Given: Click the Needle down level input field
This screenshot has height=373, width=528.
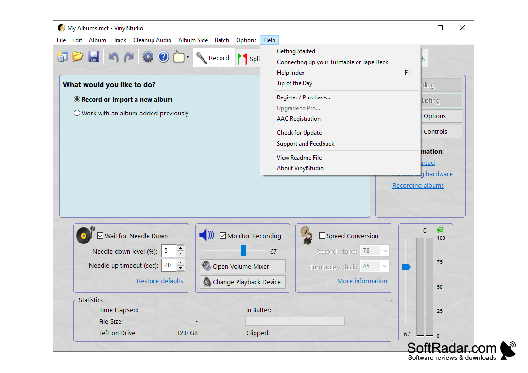Looking at the screenshot, I should coord(170,251).
